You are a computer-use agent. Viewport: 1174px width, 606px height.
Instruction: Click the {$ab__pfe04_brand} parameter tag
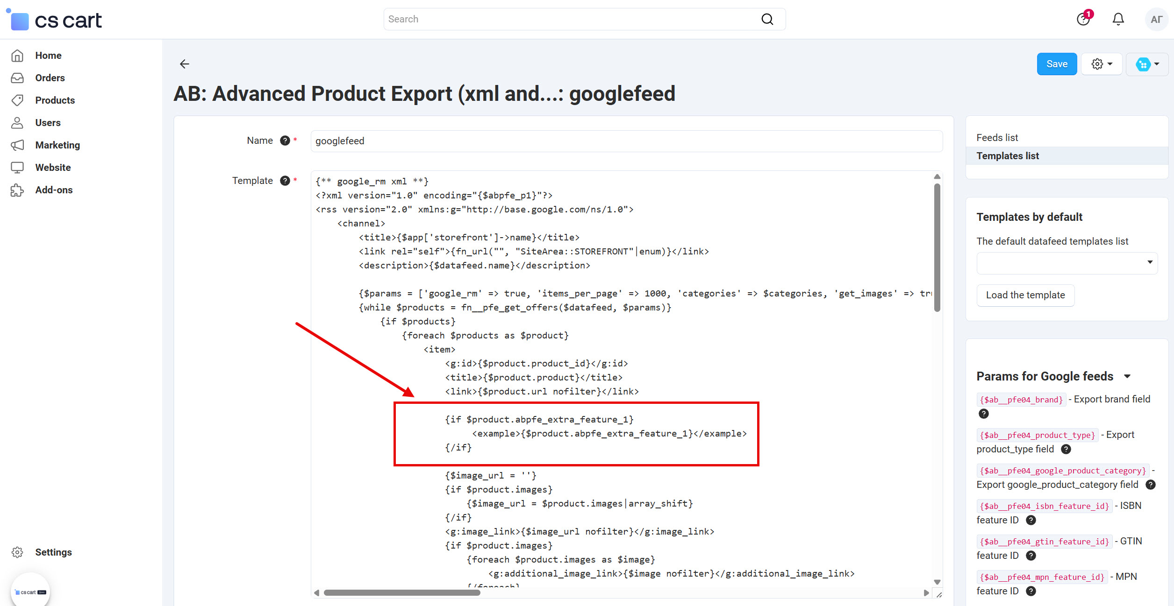click(1021, 400)
